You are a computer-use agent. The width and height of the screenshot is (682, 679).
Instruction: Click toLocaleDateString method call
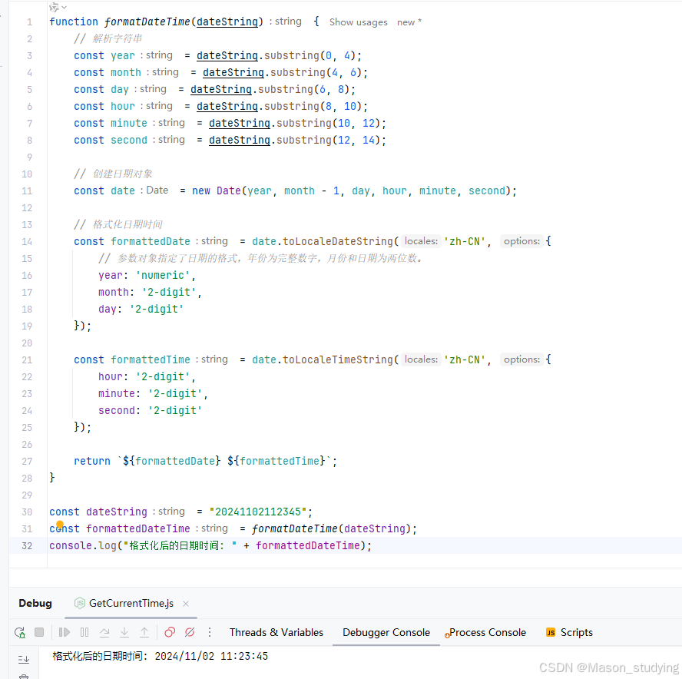[338, 241]
